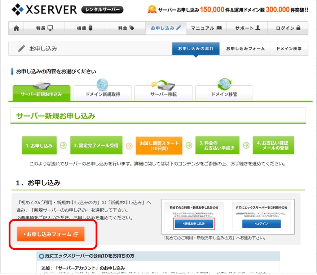This screenshot has width=317, height=275.
Task: Select the ドメイン新規取得 tab
Action: 103,94
